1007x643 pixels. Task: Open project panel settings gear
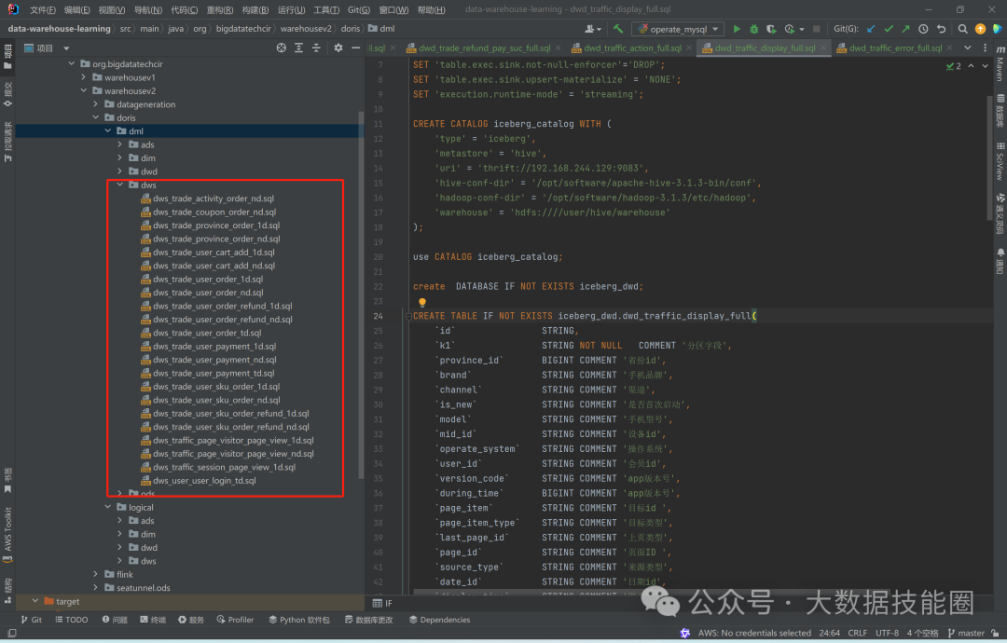tap(338, 48)
